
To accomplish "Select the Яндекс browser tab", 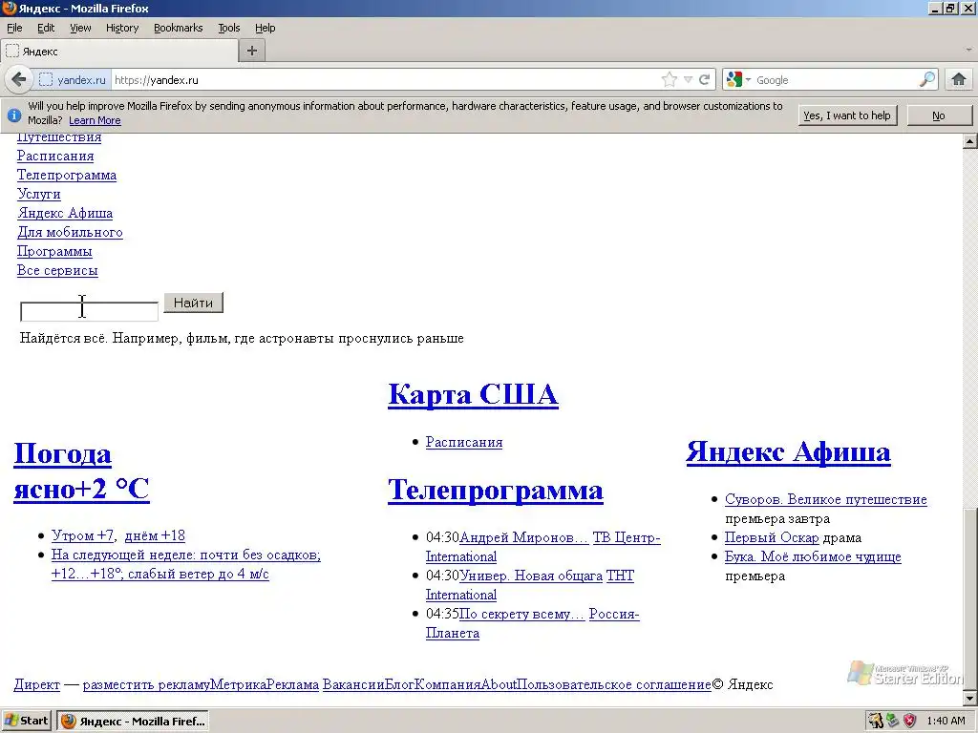I will tap(119, 52).
